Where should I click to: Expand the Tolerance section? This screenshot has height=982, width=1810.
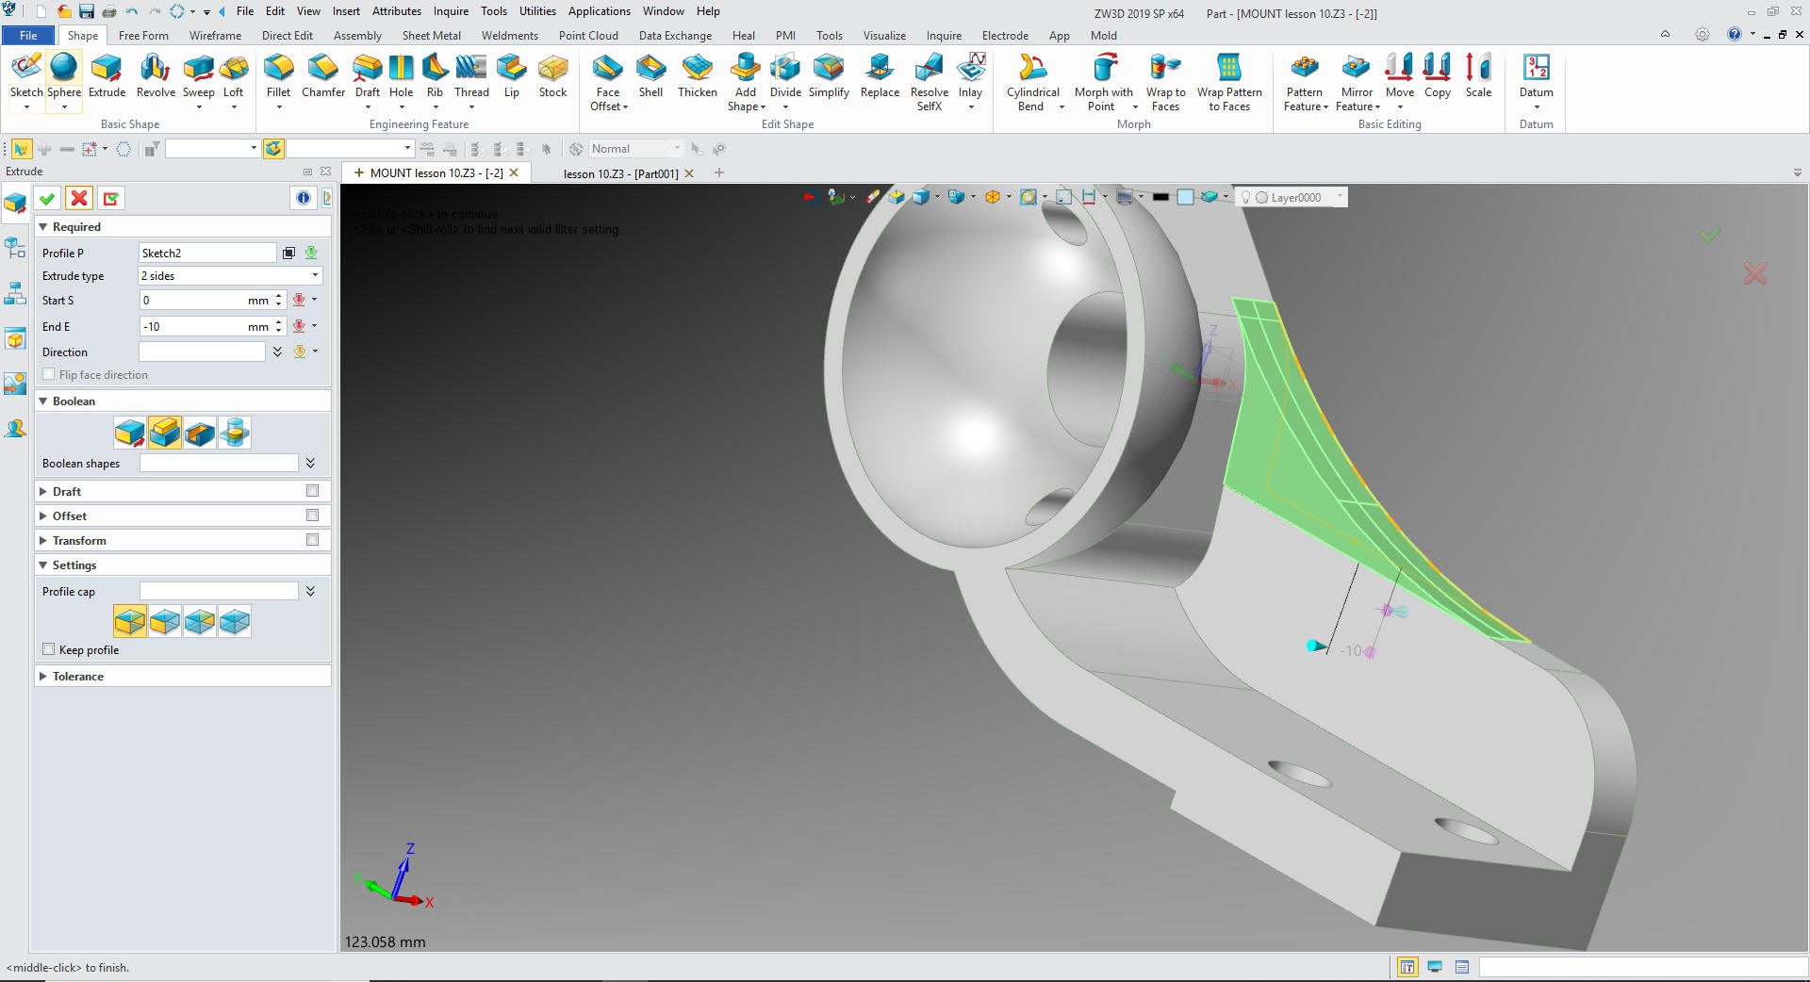42,677
